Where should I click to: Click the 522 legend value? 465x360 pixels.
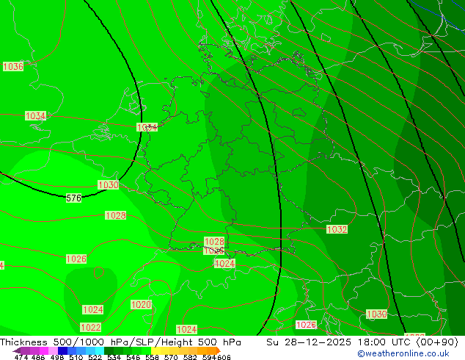pos(95,357)
